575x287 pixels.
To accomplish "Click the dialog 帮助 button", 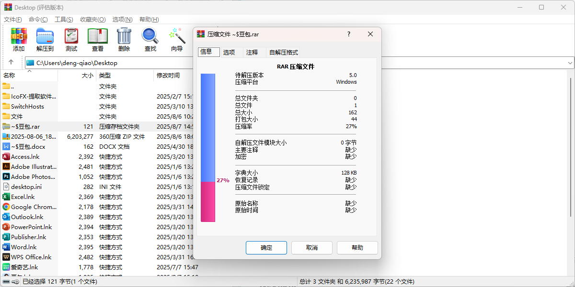I will (x=357, y=247).
